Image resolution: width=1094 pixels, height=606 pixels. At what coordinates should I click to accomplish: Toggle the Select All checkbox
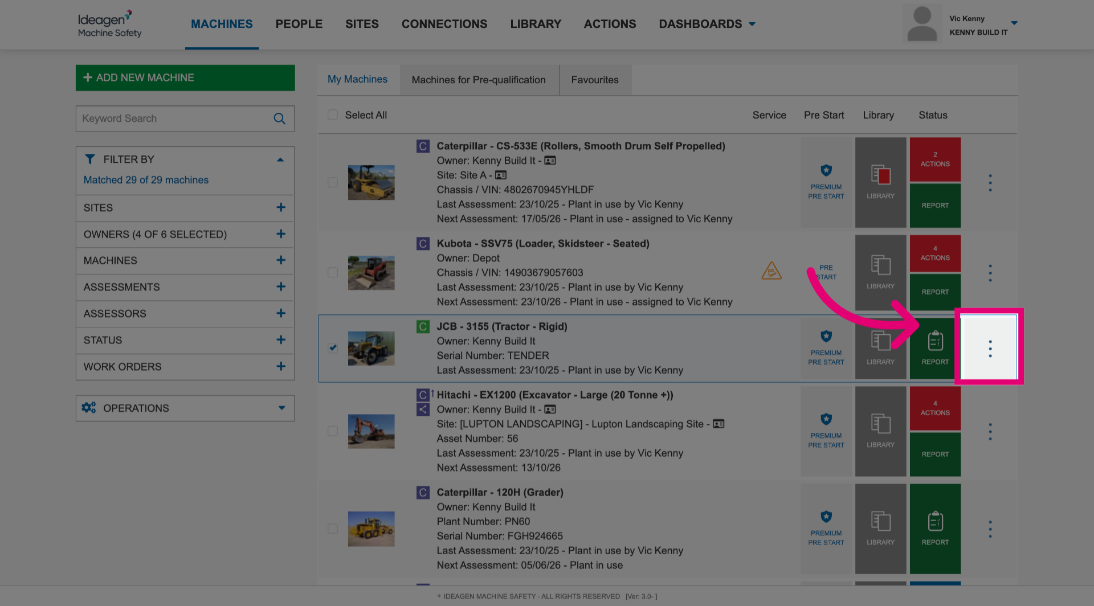tap(333, 115)
